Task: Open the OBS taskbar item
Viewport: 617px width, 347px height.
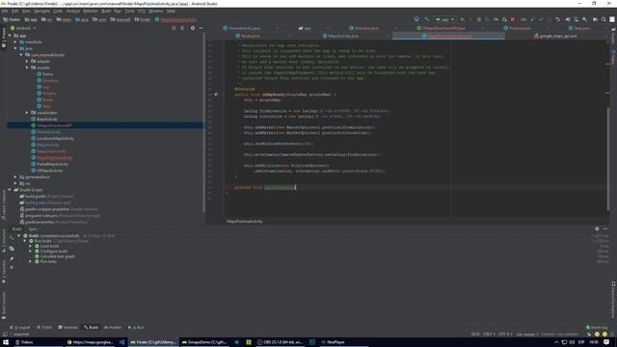Action: pyautogui.click(x=280, y=342)
